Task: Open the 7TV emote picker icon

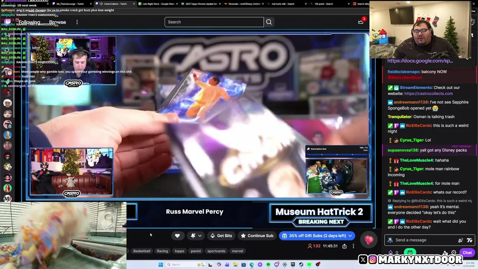Action: pyautogui.click(x=469, y=240)
